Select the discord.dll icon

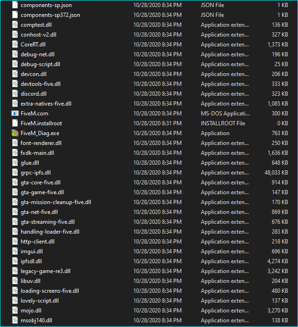click(15, 94)
